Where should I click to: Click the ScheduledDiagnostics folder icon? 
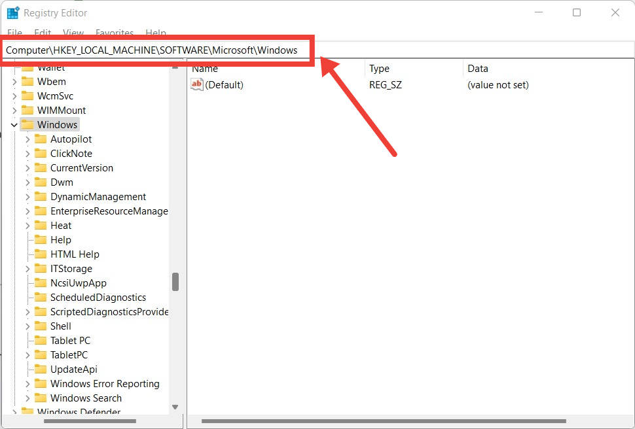(41, 298)
